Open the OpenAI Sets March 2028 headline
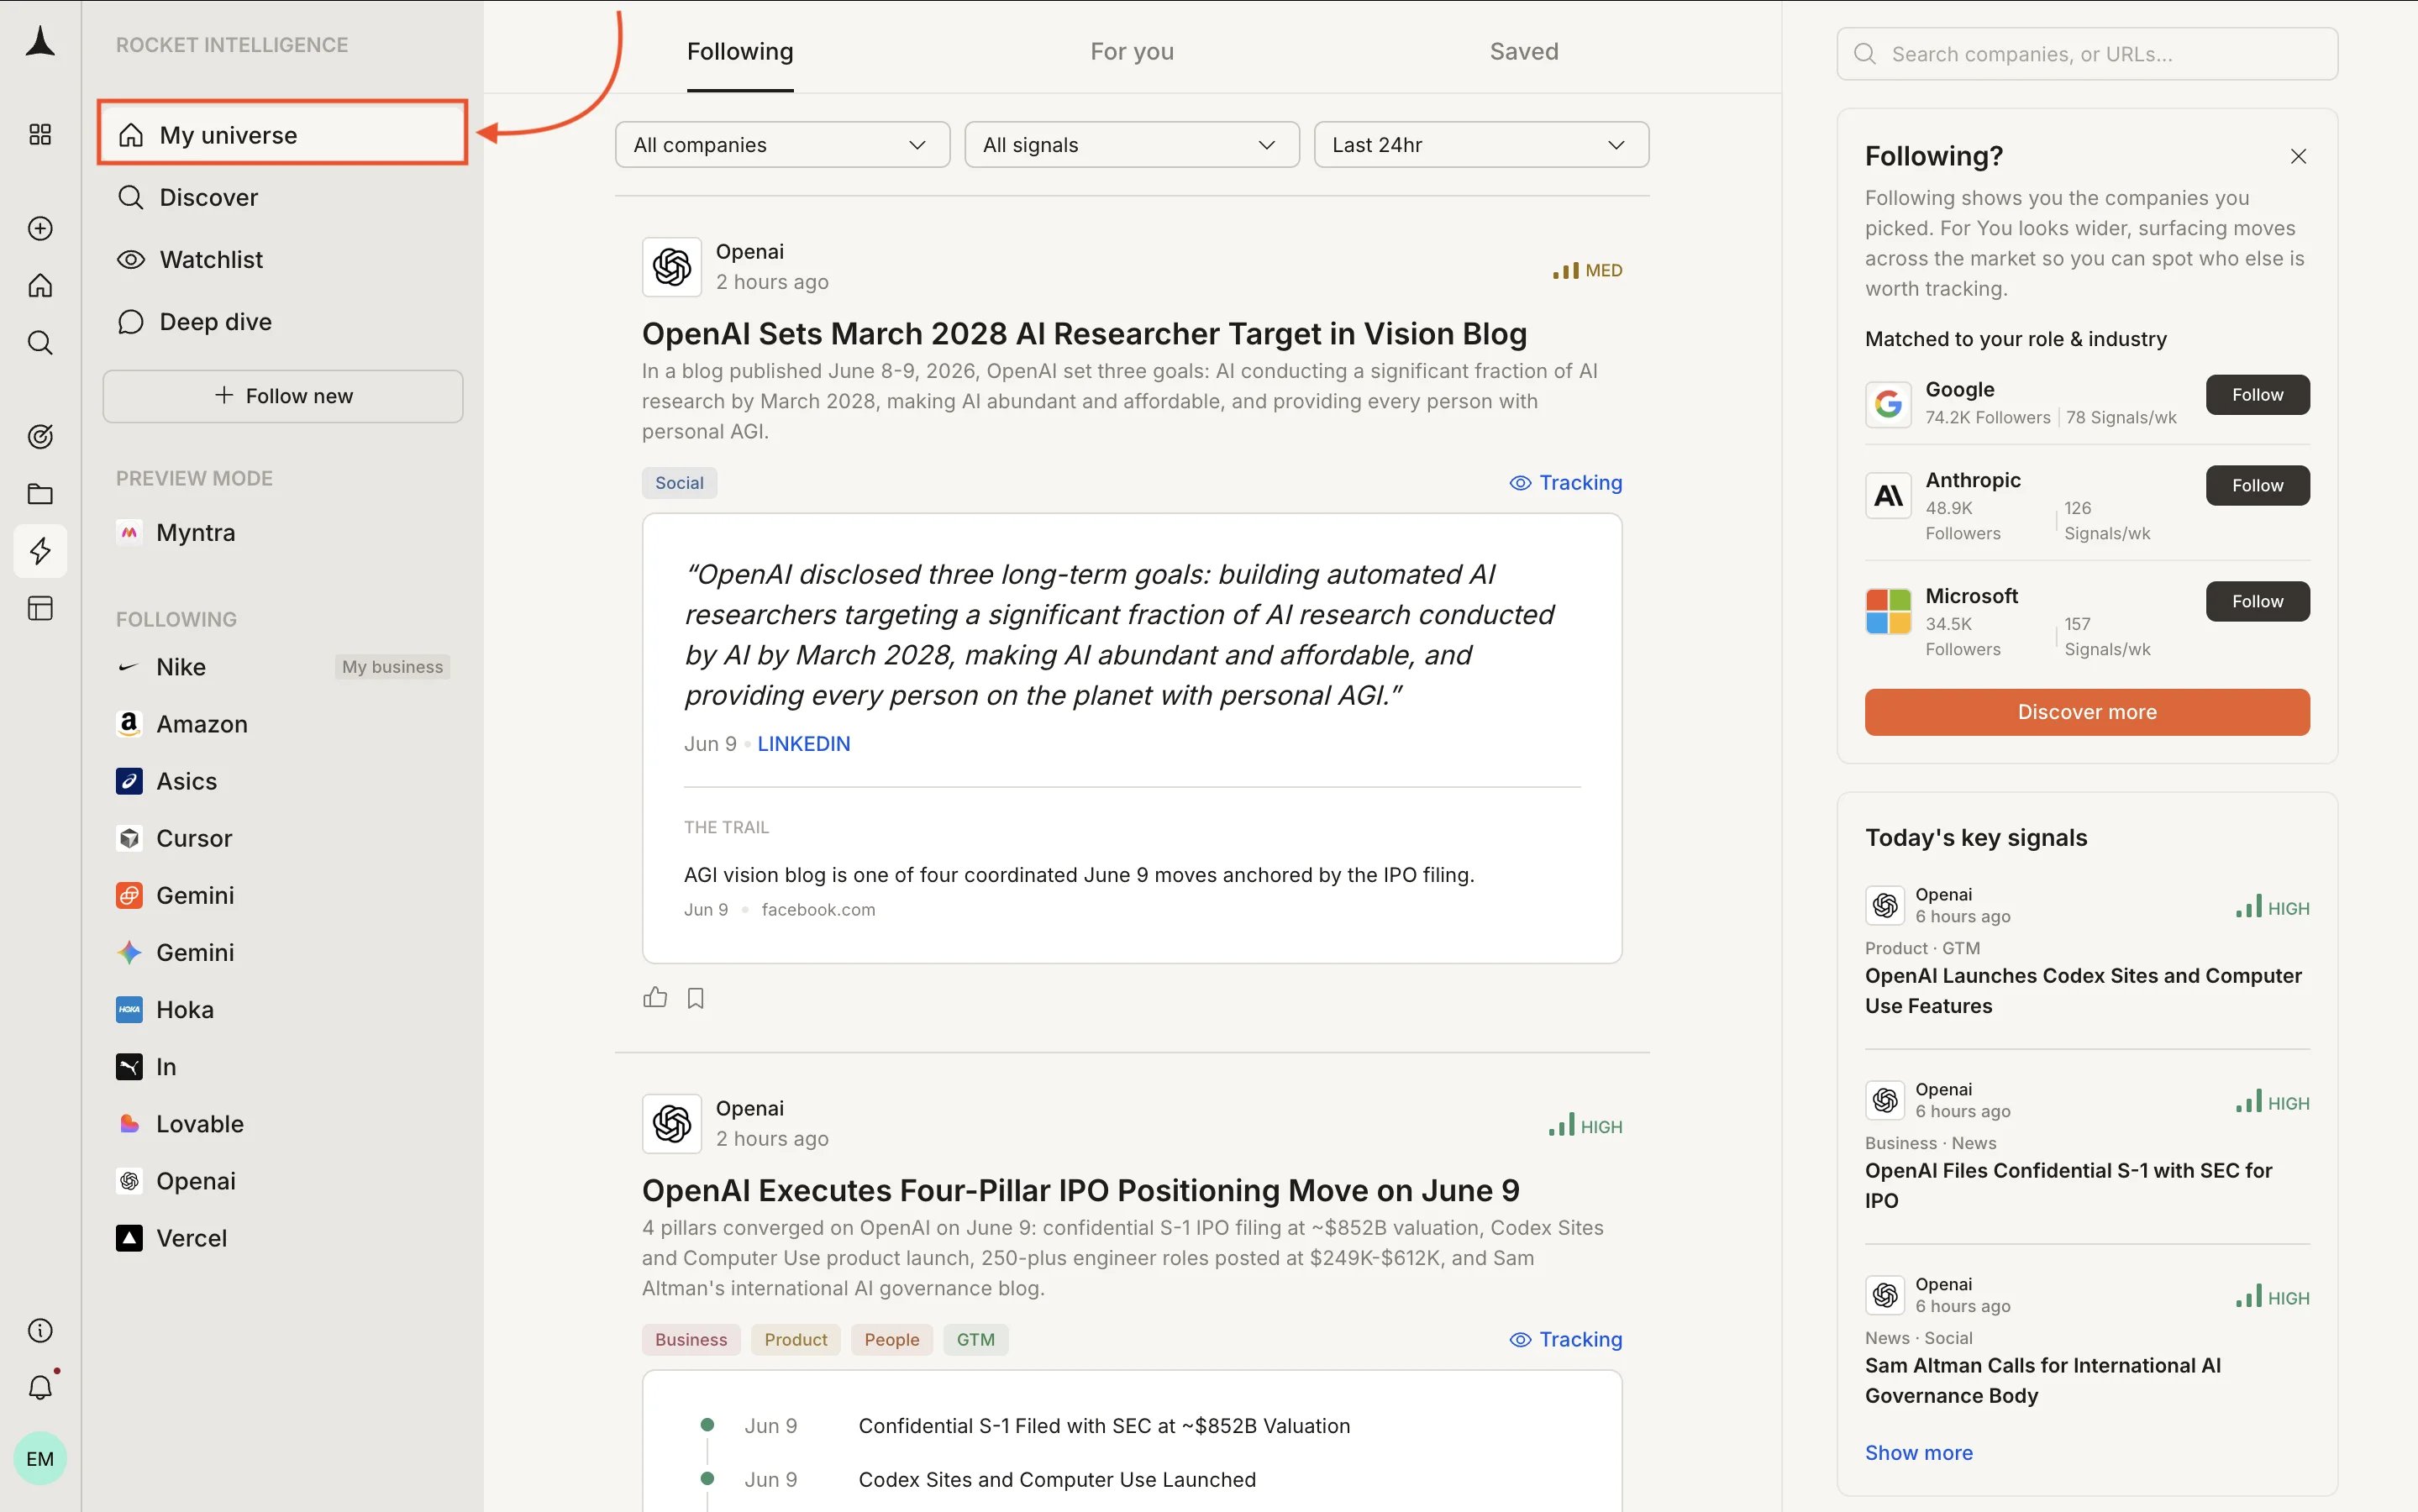This screenshot has width=2418, height=1512. 1084,334
